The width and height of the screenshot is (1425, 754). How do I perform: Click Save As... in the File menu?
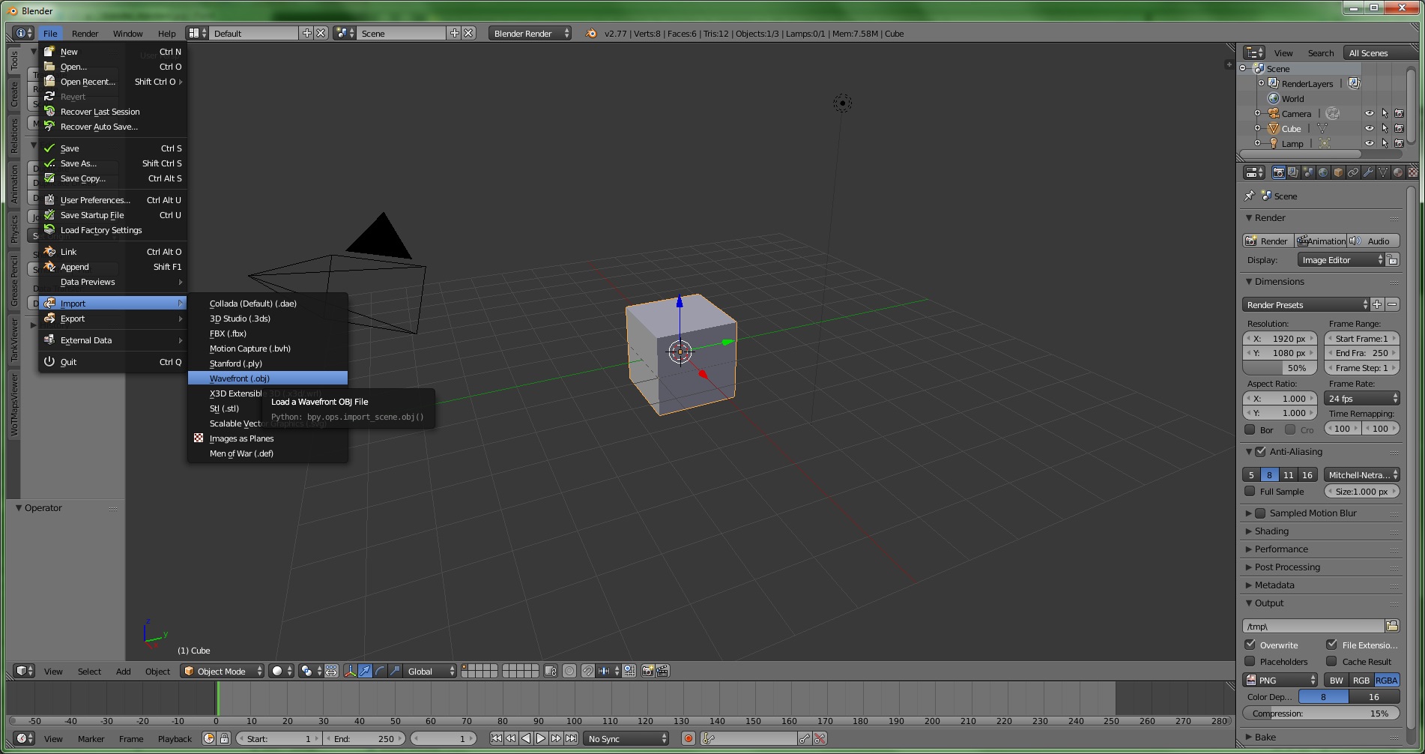click(x=79, y=163)
